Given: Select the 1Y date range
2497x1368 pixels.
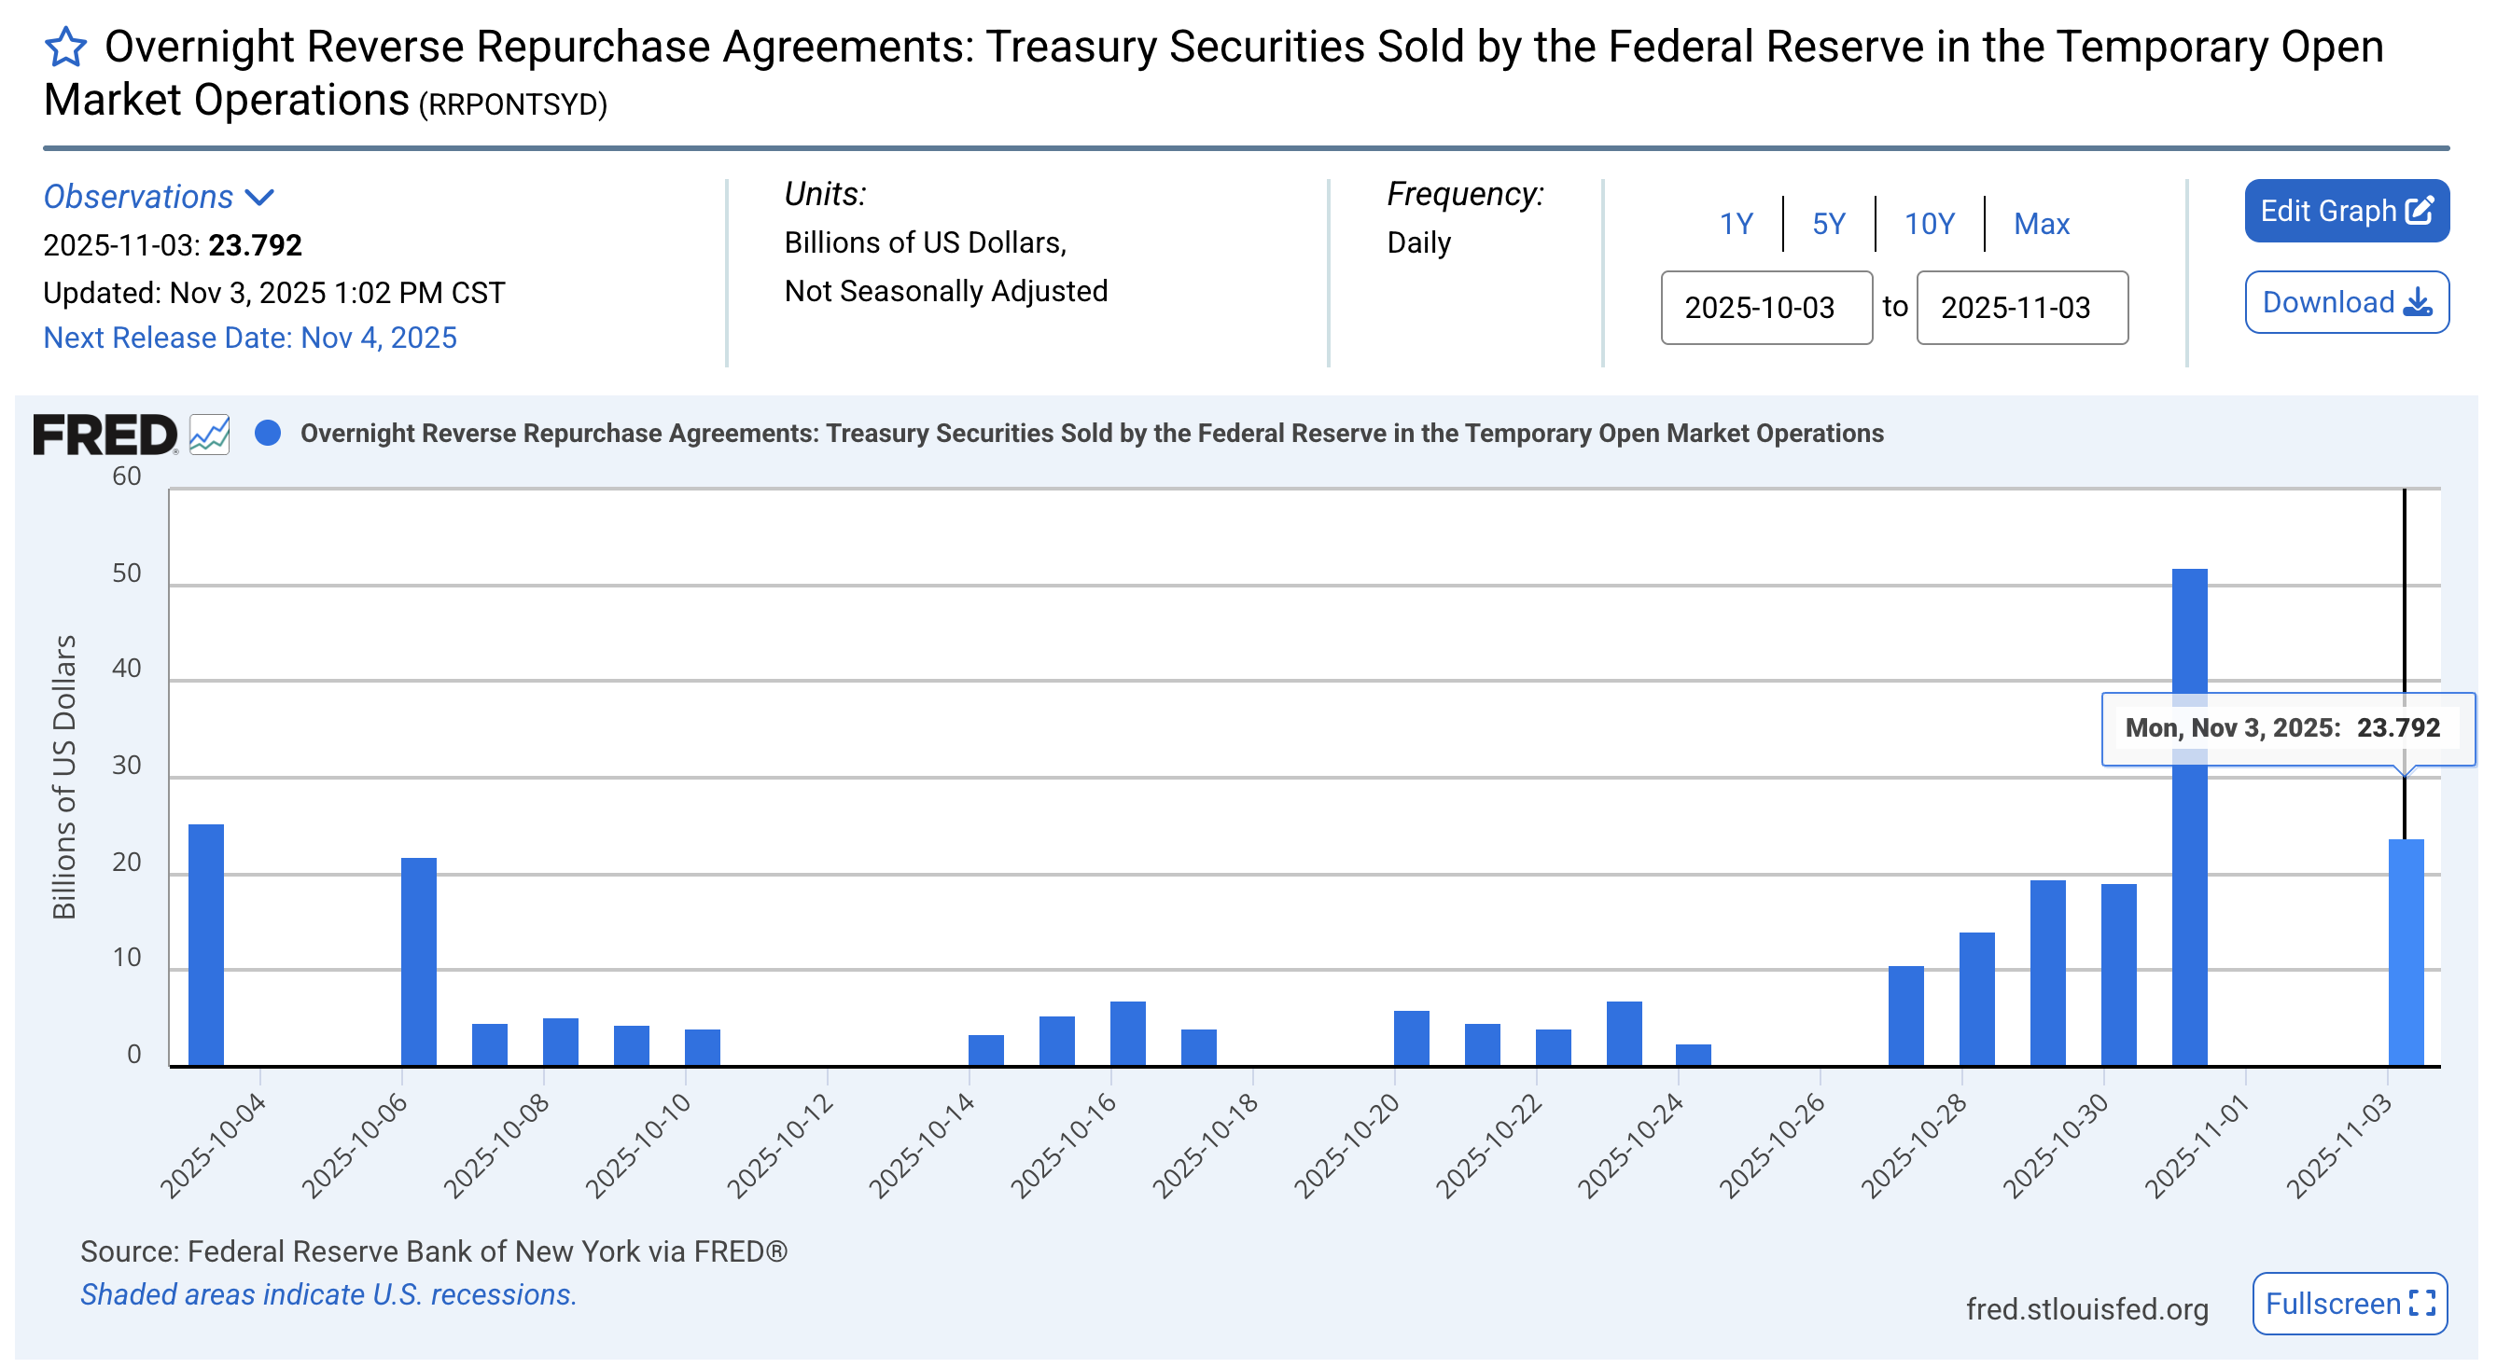Looking at the screenshot, I should tap(1735, 223).
